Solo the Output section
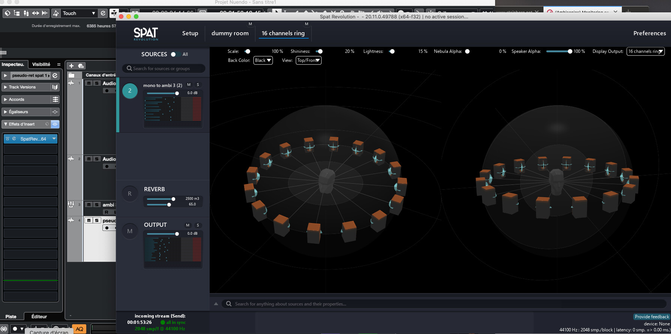671x334 pixels. (x=198, y=225)
